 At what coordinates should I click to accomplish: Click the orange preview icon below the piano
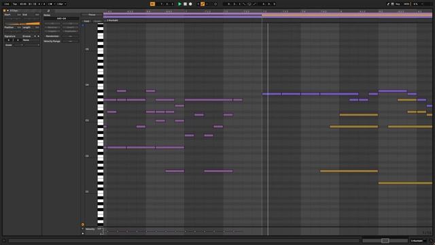[83, 225]
